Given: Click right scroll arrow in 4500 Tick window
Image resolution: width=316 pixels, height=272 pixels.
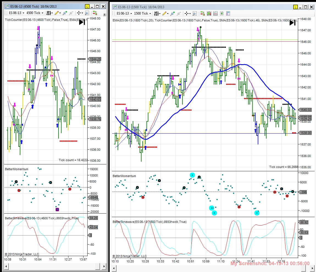Looking at the screenshot, I should (104, 266).
